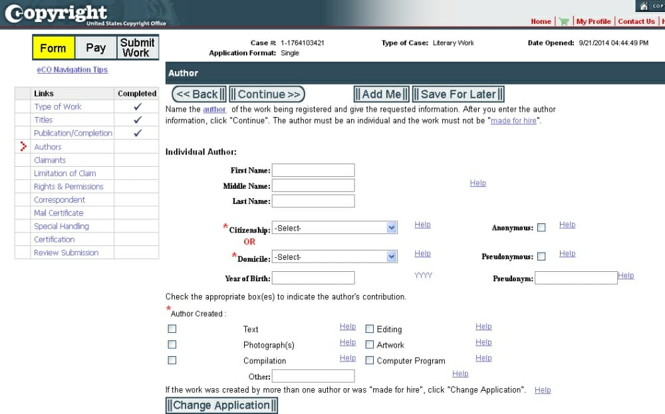The height and width of the screenshot is (414, 665).
Task: Open Help next to Citizenship dropdown
Action: point(422,225)
